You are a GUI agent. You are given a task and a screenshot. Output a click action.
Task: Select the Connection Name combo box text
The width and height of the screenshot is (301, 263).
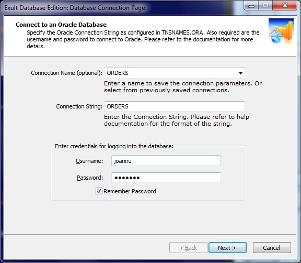tap(175, 73)
